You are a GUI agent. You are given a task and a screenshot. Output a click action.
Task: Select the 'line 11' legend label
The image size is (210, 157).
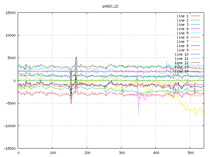pyautogui.click(x=181, y=59)
